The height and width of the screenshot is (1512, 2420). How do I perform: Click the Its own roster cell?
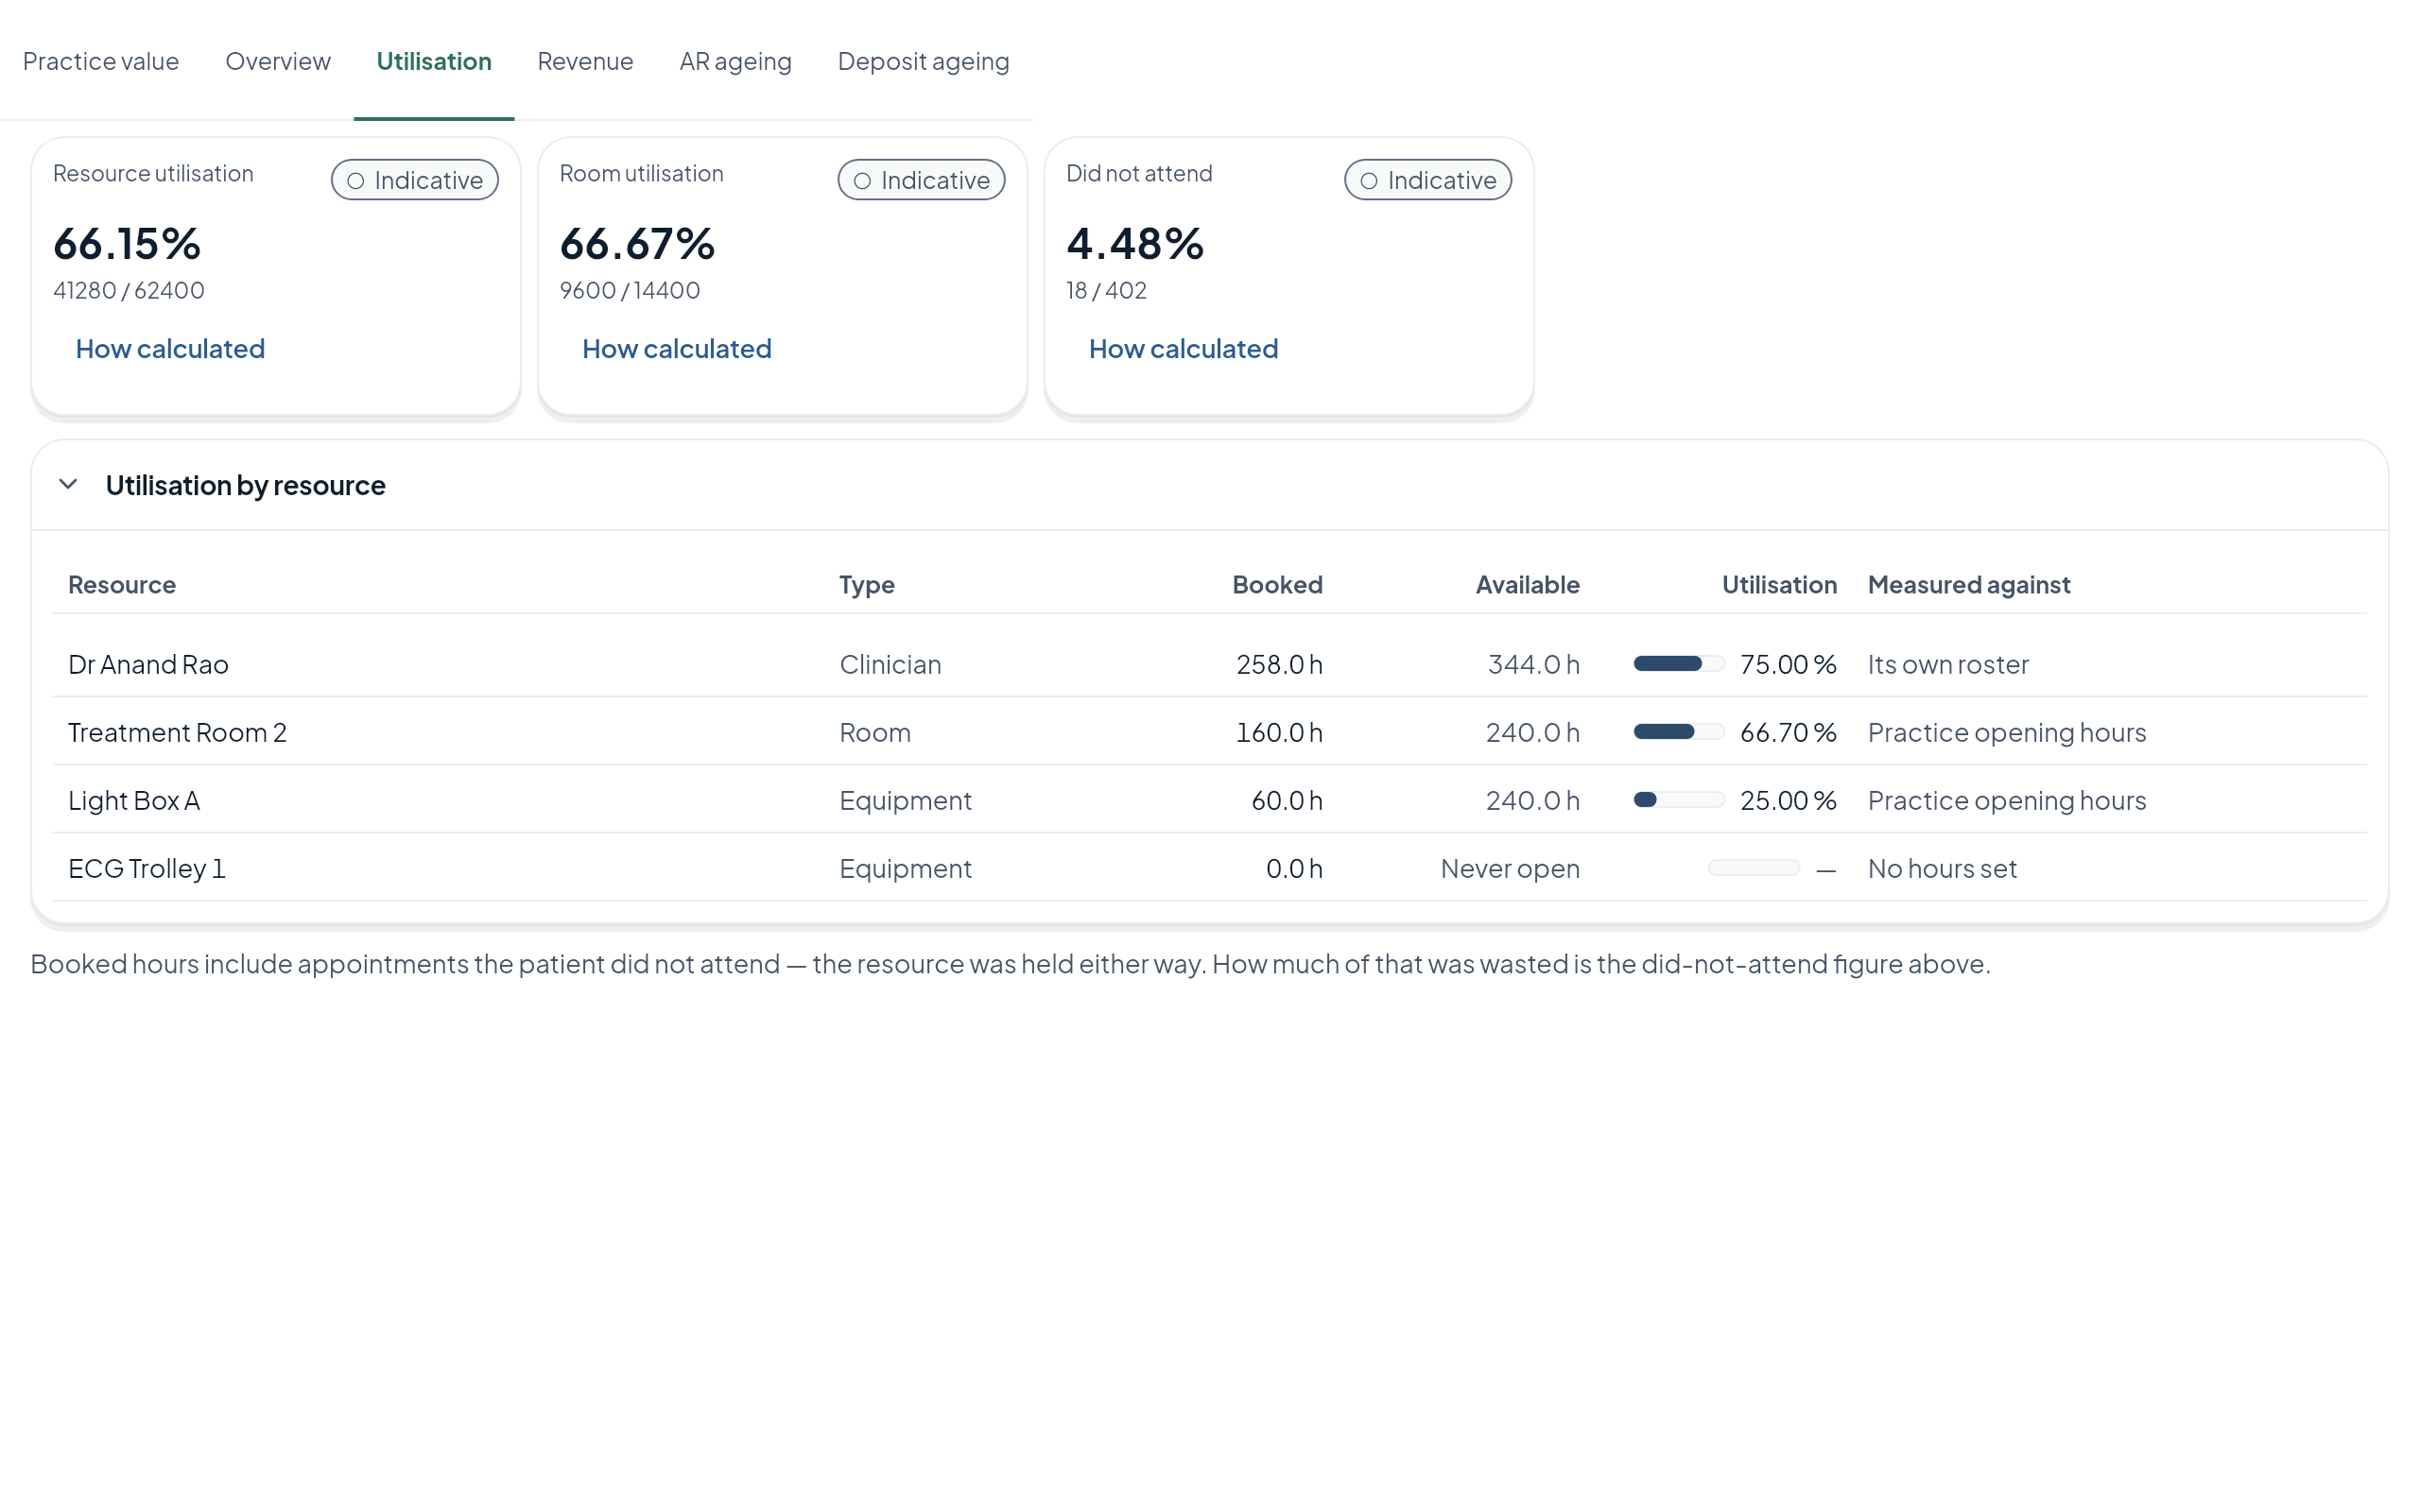1948,665
